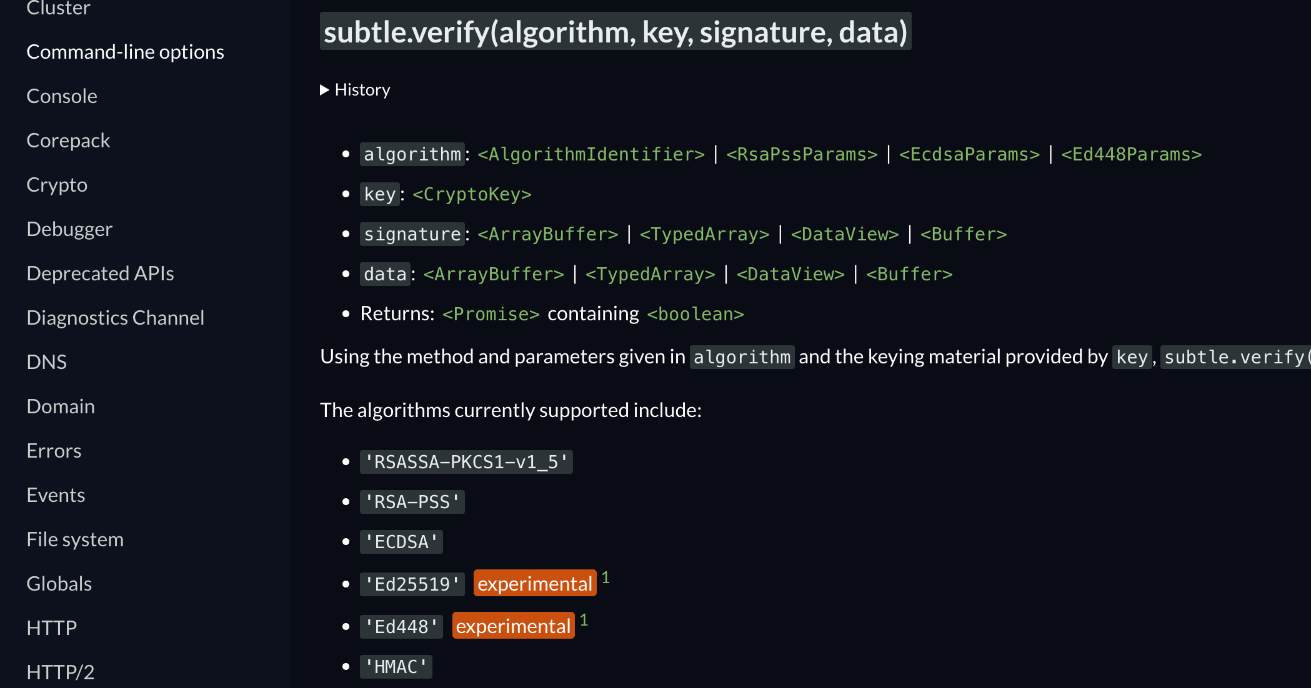Image resolution: width=1311 pixels, height=688 pixels.
Task: Open the File system sidebar entry
Action: [x=75, y=539]
